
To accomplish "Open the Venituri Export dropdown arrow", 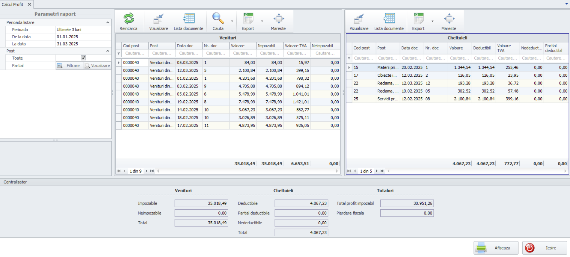I will (x=262, y=21).
